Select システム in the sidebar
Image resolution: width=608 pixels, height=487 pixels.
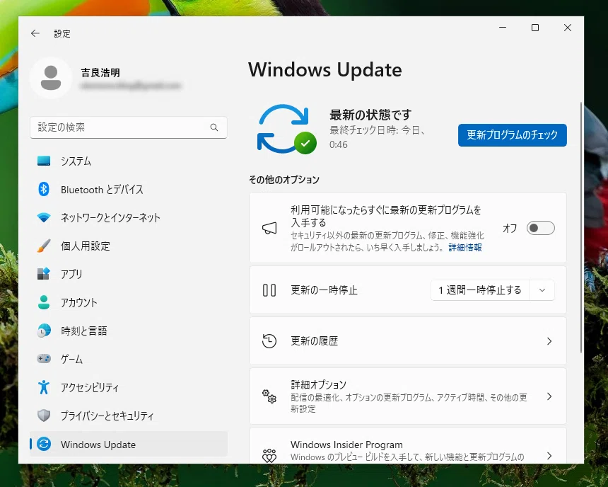pos(129,161)
